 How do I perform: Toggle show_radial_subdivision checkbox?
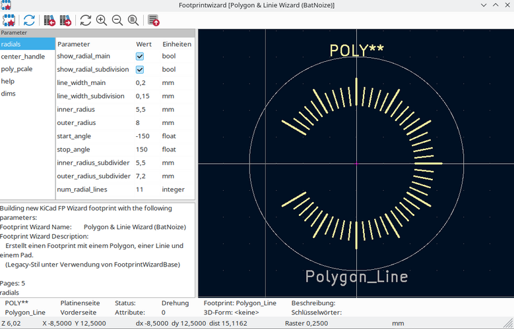(x=140, y=70)
